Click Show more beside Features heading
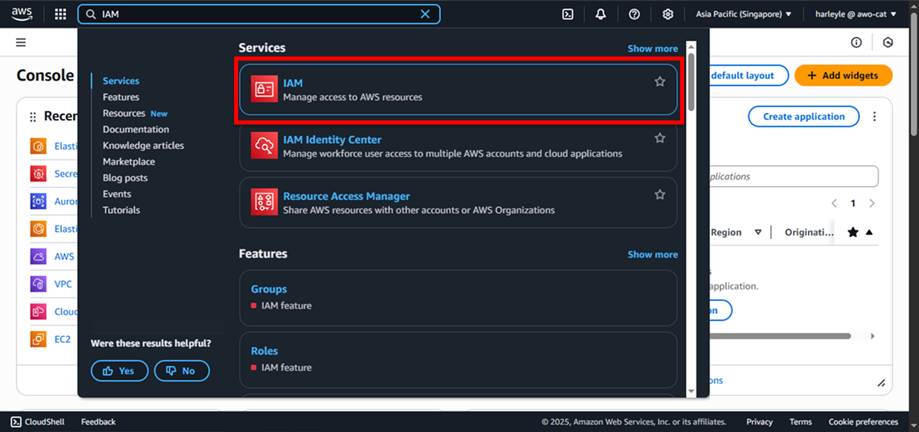The image size is (919, 432). click(653, 254)
